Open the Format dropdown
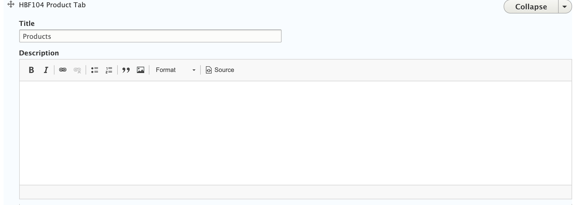Screen dimensions: 583x205 point(175,70)
